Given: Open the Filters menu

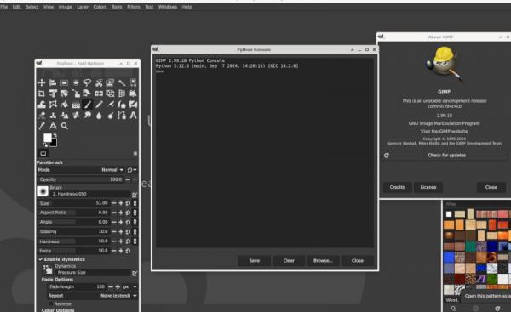Looking at the screenshot, I should (134, 7).
